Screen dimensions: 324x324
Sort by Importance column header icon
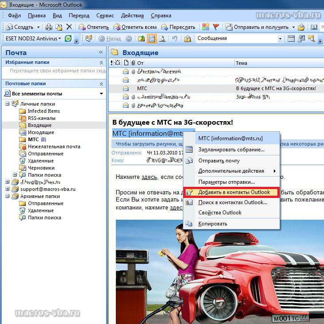click(112, 63)
